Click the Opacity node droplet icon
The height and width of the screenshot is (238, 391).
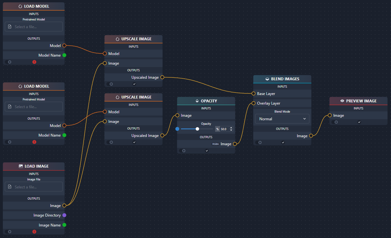[x=197, y=101]
